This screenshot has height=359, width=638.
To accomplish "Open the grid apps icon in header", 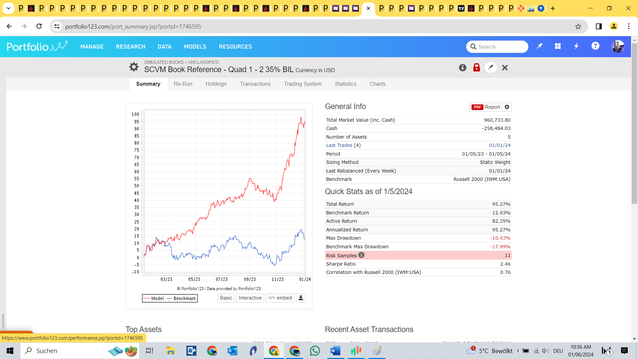I will pyautogui.click(x=558, y=46).
